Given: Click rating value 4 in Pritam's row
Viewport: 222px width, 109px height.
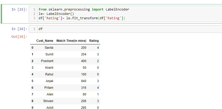Looking at the screenshot, I should 98,87.
